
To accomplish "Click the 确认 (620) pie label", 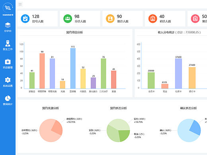I will [165, 130].
